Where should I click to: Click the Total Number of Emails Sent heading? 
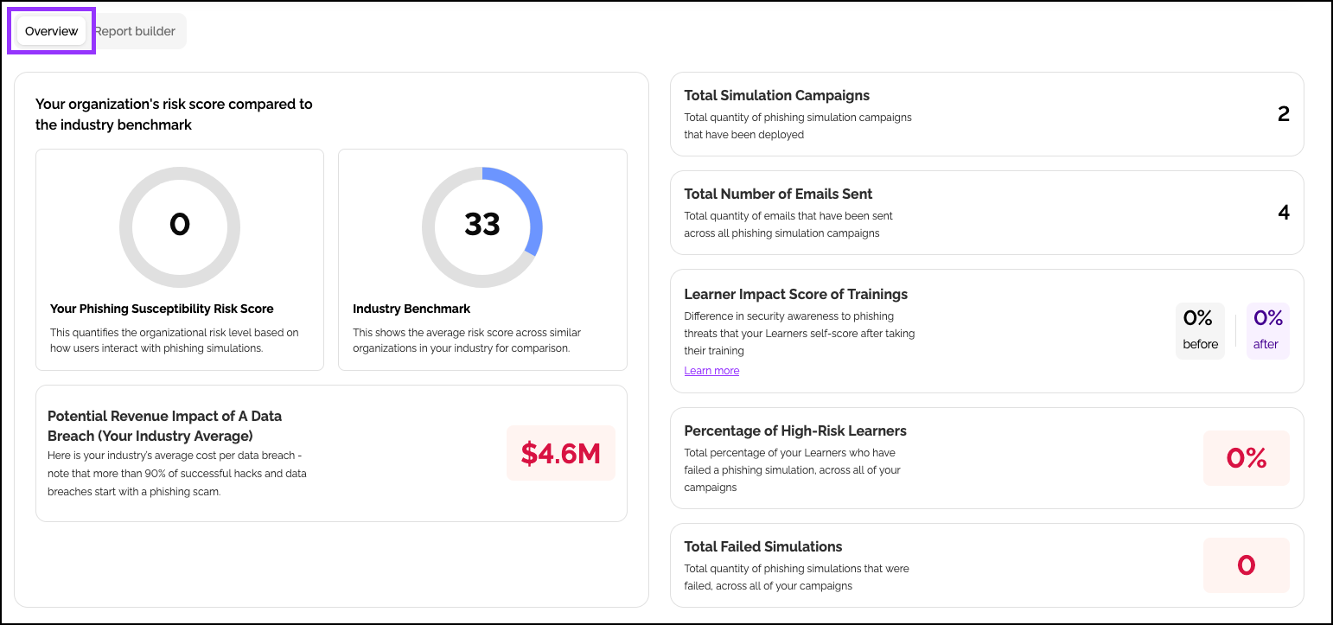[x=778, y=195]
